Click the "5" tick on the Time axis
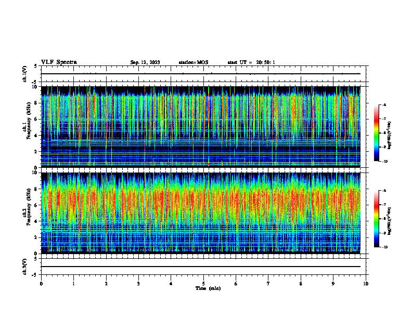 pos(203,284)
